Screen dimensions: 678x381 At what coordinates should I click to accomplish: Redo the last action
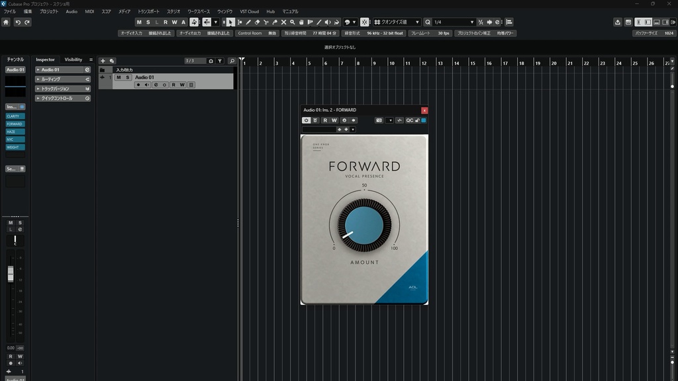(x=26, y=22)
